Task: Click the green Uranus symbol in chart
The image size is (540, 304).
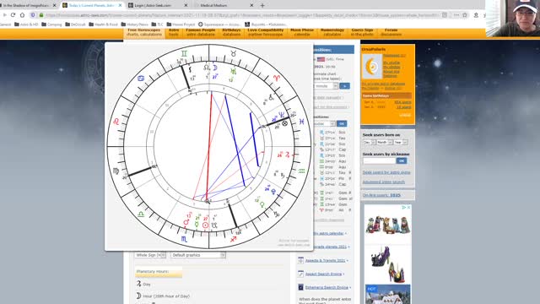Action: pyautogui.click(x=233, y=72)
